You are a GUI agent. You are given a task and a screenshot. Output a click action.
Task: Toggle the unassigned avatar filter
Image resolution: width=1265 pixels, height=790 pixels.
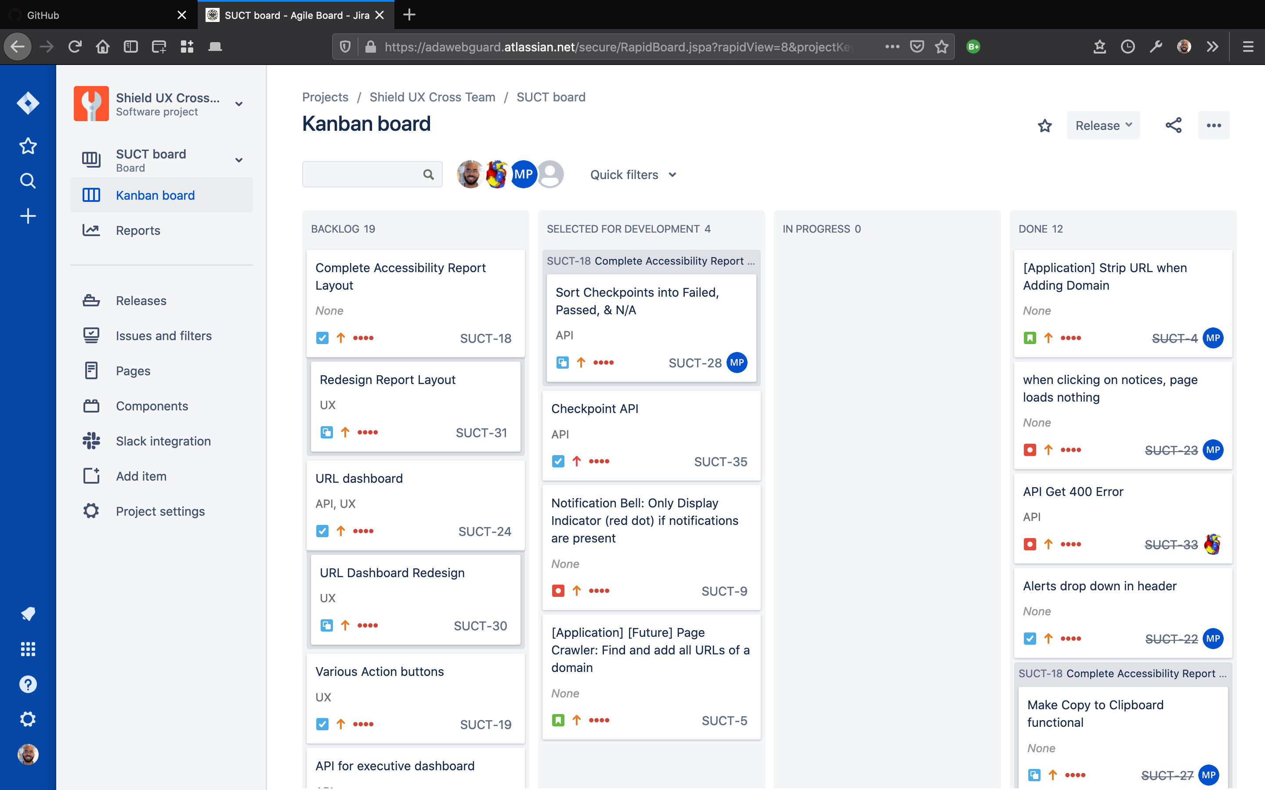coord(550,175)
